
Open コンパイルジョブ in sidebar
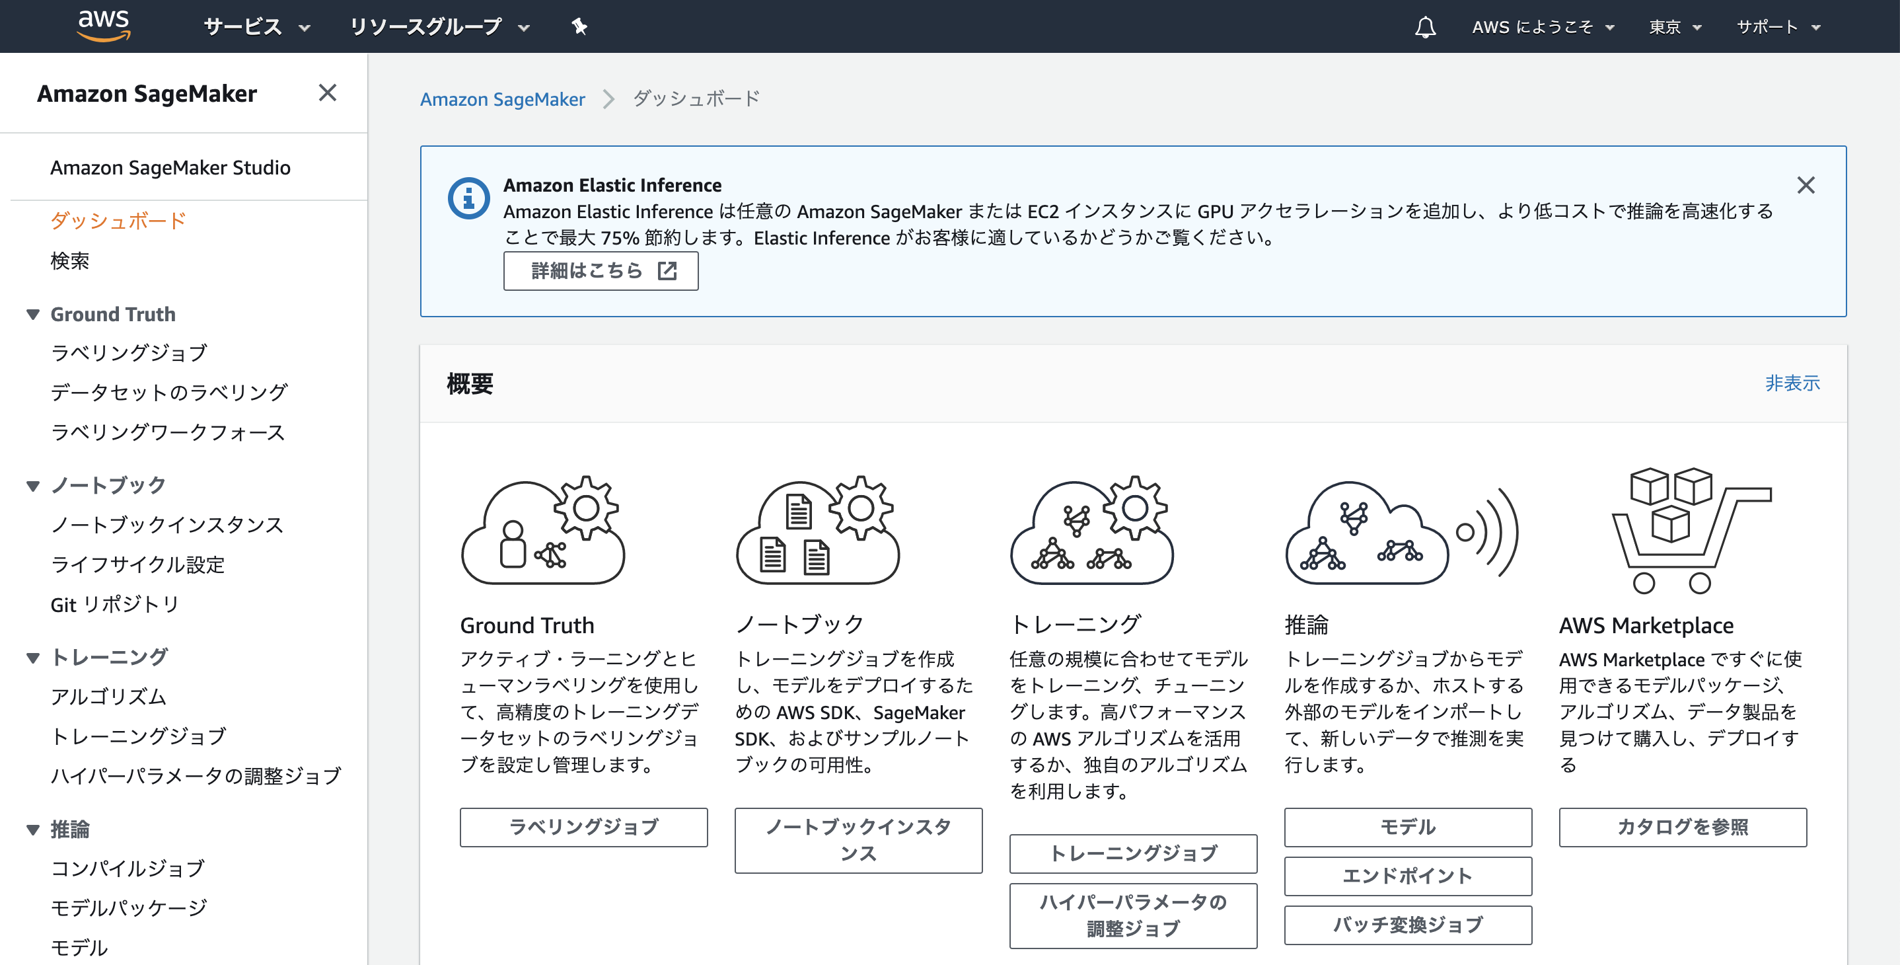pos(128,868)
